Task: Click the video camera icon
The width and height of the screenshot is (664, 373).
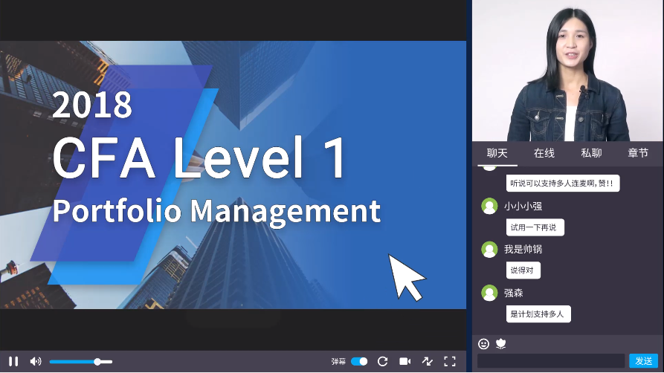Action: coord(404,361)
